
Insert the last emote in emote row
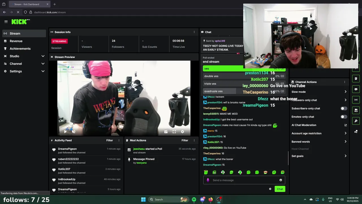(283, 172)
